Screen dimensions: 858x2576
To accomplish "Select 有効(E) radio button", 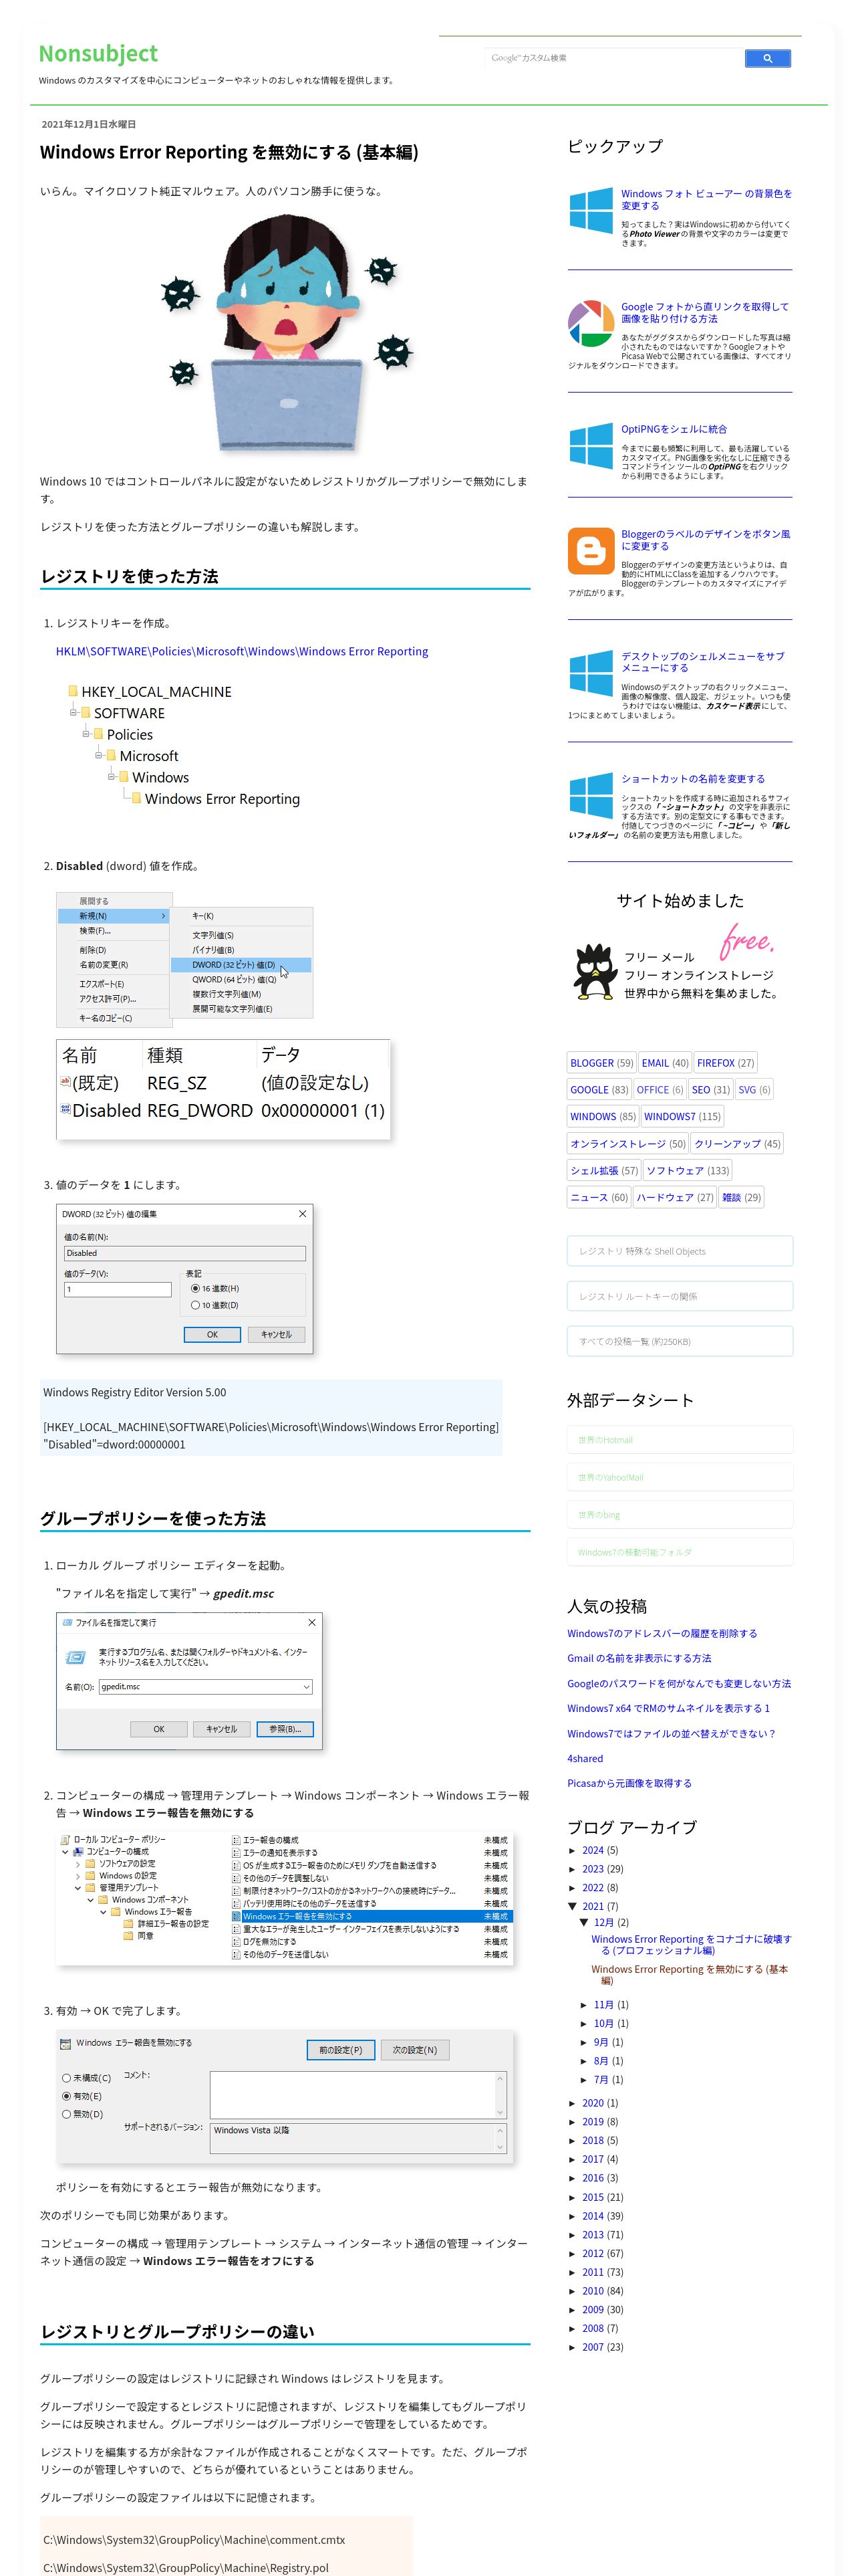I will click(x=67, y=2096).
